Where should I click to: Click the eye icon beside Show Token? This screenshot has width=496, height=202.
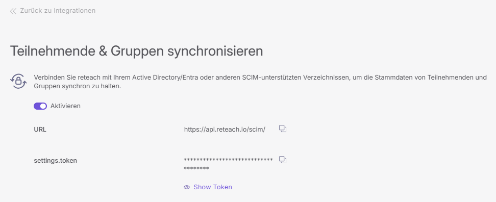click(x=187, y=187)
